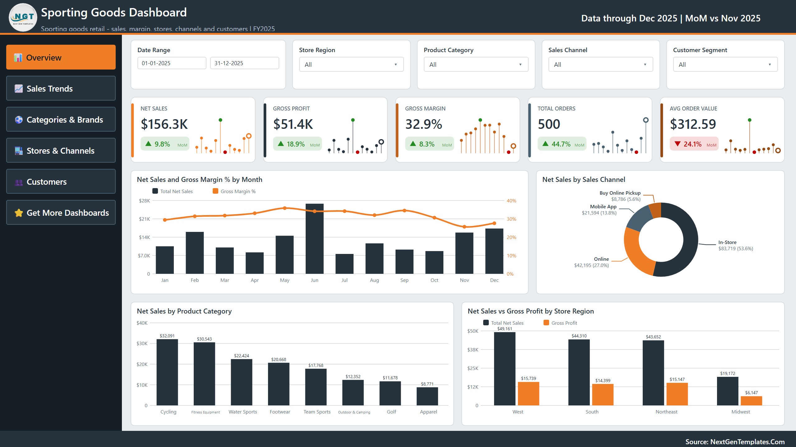Toggle Gross Profit legend in region chart

[560, 323]
